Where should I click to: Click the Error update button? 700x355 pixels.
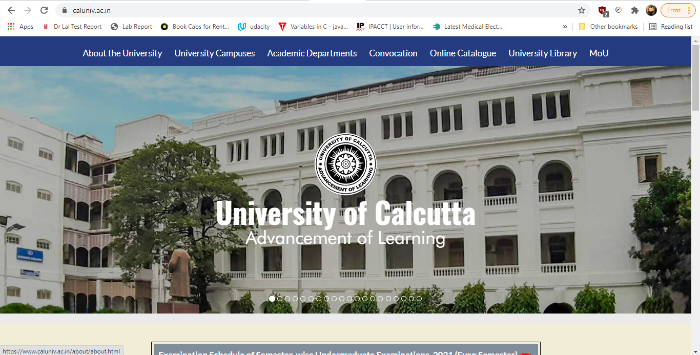(x=678, y=10)
